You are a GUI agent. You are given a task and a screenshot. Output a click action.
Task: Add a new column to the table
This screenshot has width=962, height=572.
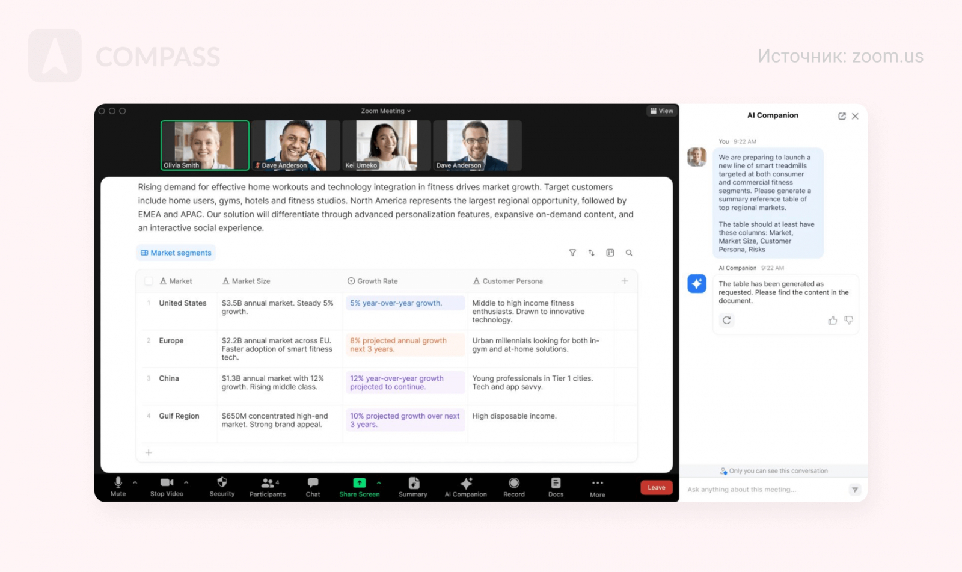click(x=625, y=281)
